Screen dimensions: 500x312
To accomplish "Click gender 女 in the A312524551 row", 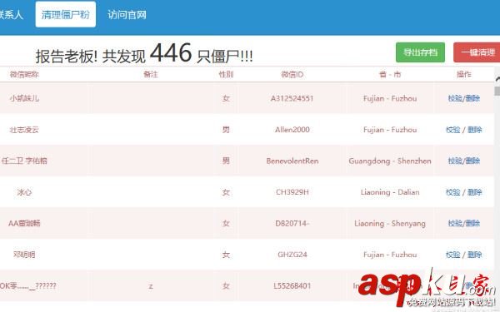I will click(x=226, y=98).
